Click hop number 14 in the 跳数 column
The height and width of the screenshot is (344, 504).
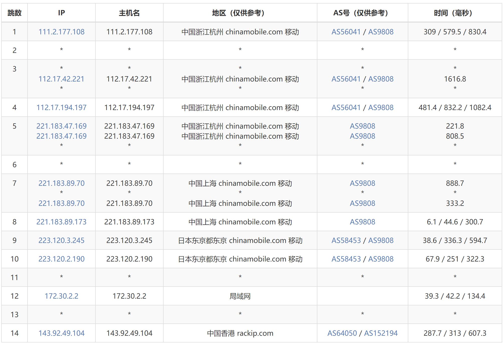[15, 333]
